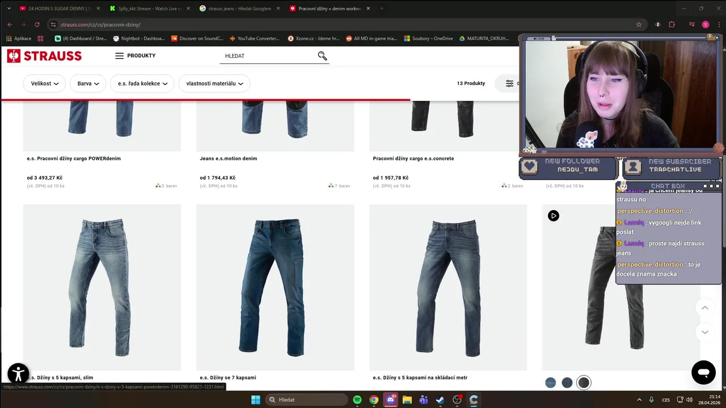Click the magnifier search icon
Screen dimensions: 726x408
[323, 56]
